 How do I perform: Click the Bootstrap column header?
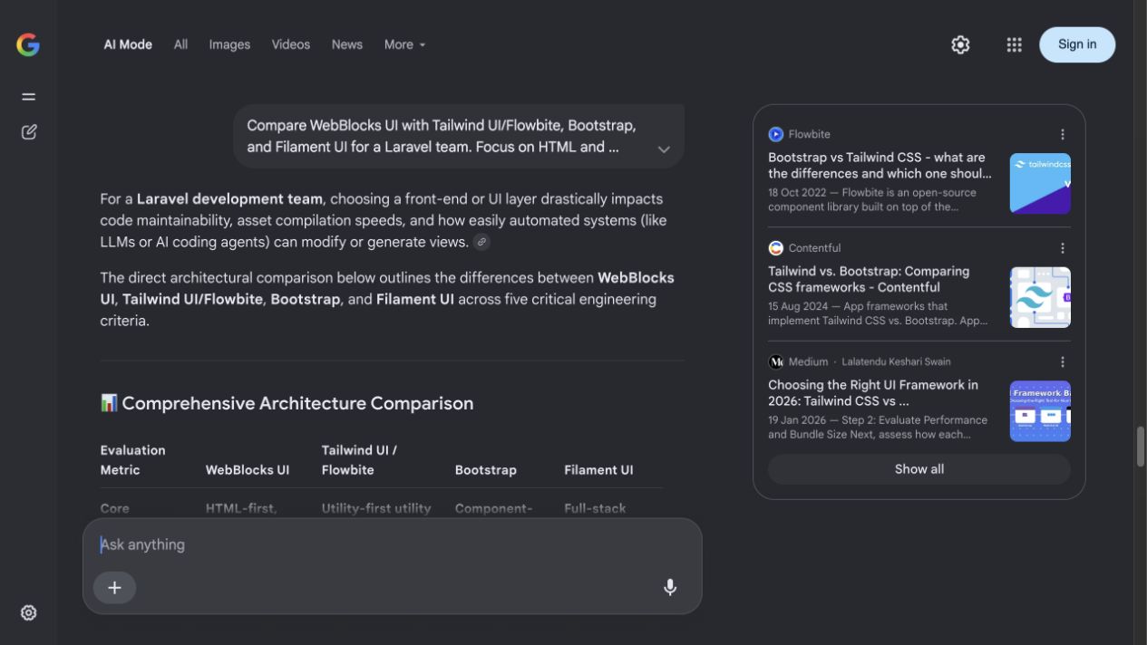(486, 470)
